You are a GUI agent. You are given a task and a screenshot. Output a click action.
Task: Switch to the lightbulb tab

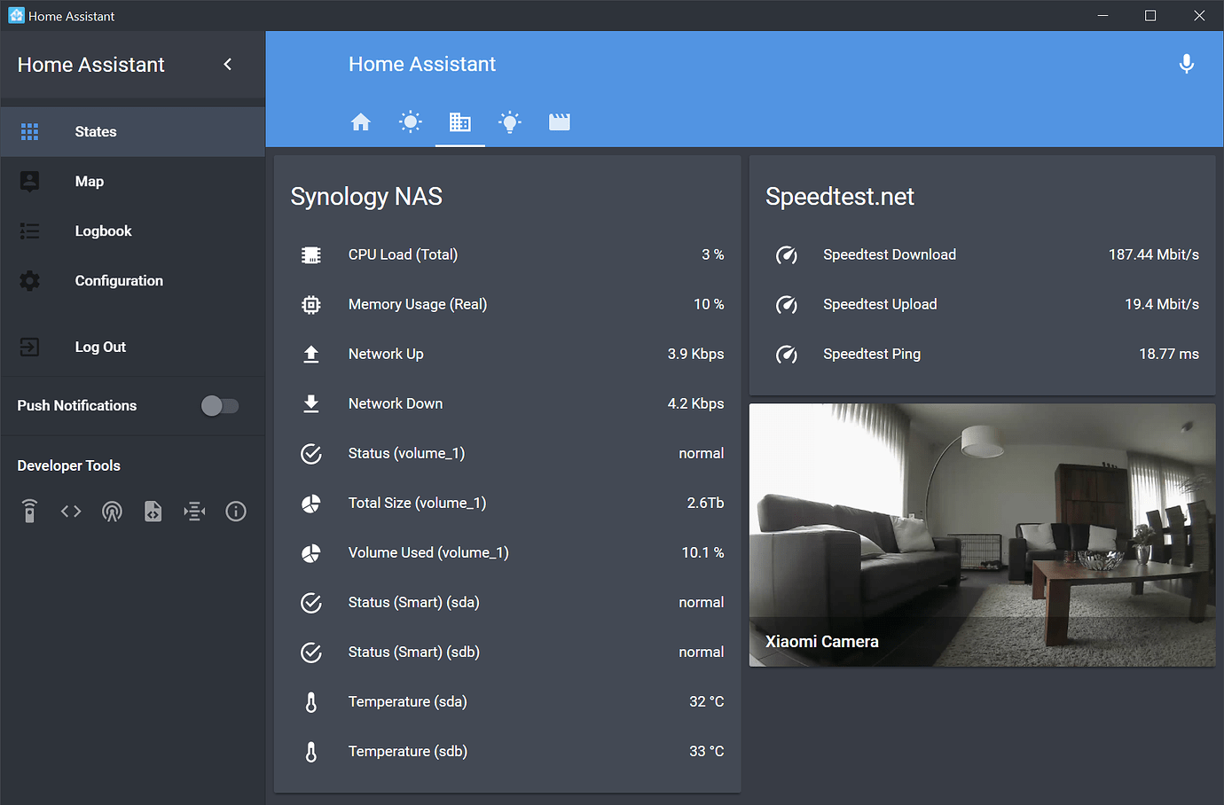tap(510, 121)
